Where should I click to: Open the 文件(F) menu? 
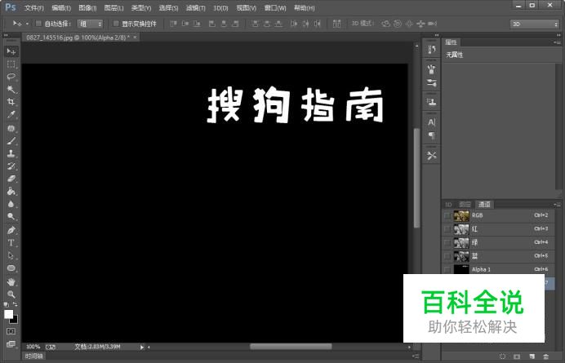click(34, 8)
